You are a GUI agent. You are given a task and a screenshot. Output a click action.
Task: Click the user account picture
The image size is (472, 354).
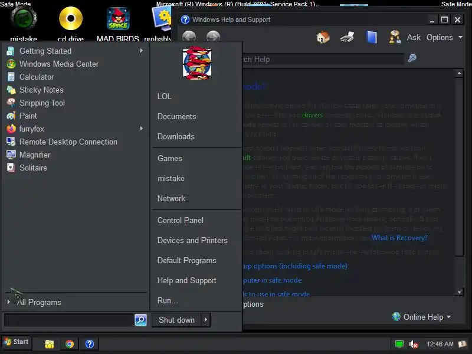(x=197, y=64)
